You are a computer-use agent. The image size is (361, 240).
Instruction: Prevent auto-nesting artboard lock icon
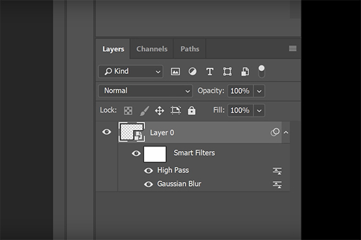coord(175,111)
